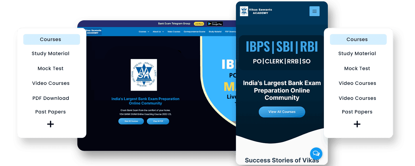Click the desktop heading 'India's Largest Bank Exam Preparation Online Community'
415x166 pixels.
(x=145, y=101)
